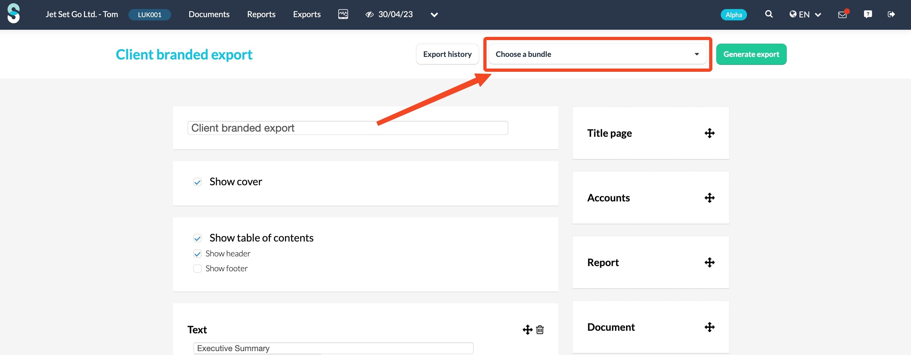
Task: Expand the EN language selector
Action: (x=805, y=15)
